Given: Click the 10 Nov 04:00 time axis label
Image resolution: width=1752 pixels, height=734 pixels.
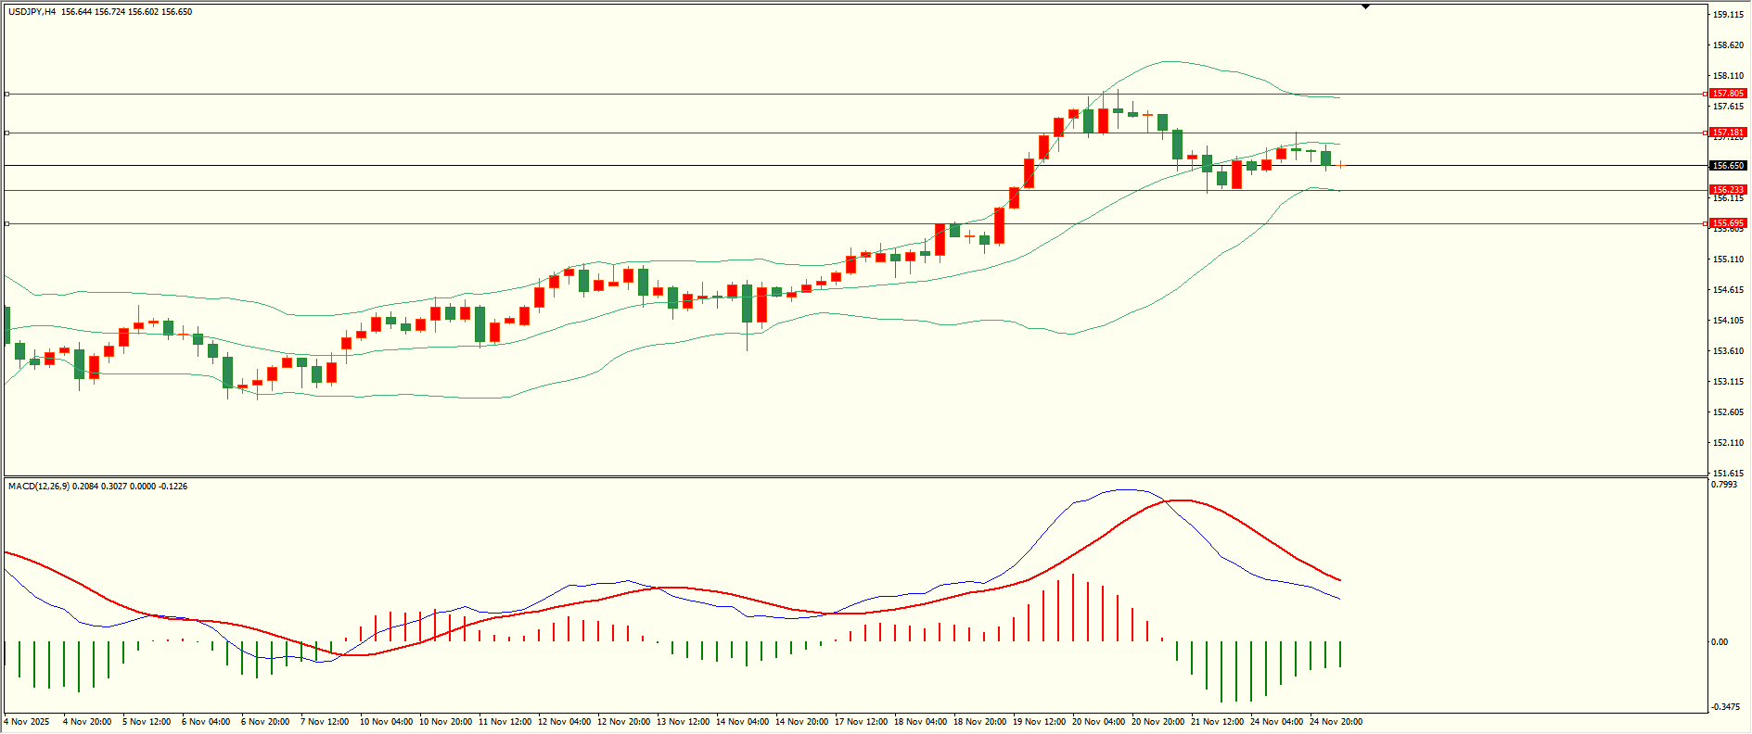Looking at the screenshot, I should (x=386, y=722).
